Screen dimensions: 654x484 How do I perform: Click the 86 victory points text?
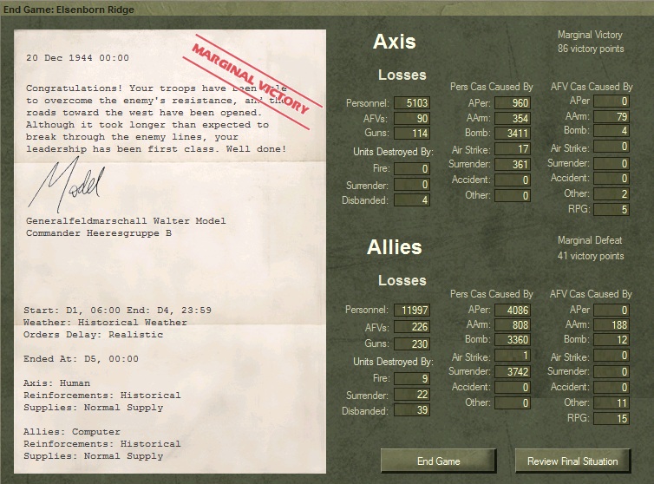coord(591,49)
